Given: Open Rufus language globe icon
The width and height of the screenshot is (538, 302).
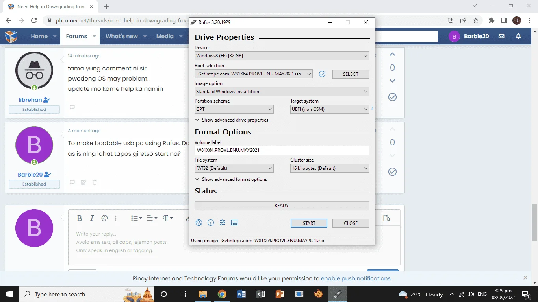Looking at the screenshot, I should (199, 223).
